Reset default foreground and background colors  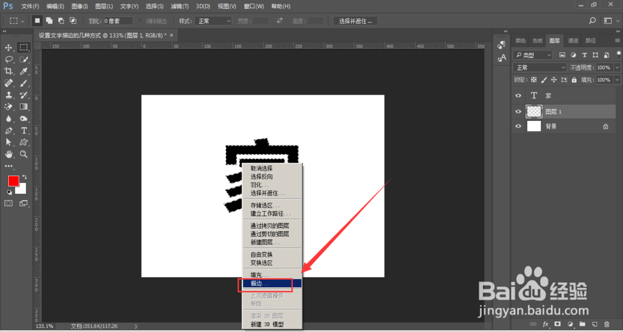click(x=9, y=192)
